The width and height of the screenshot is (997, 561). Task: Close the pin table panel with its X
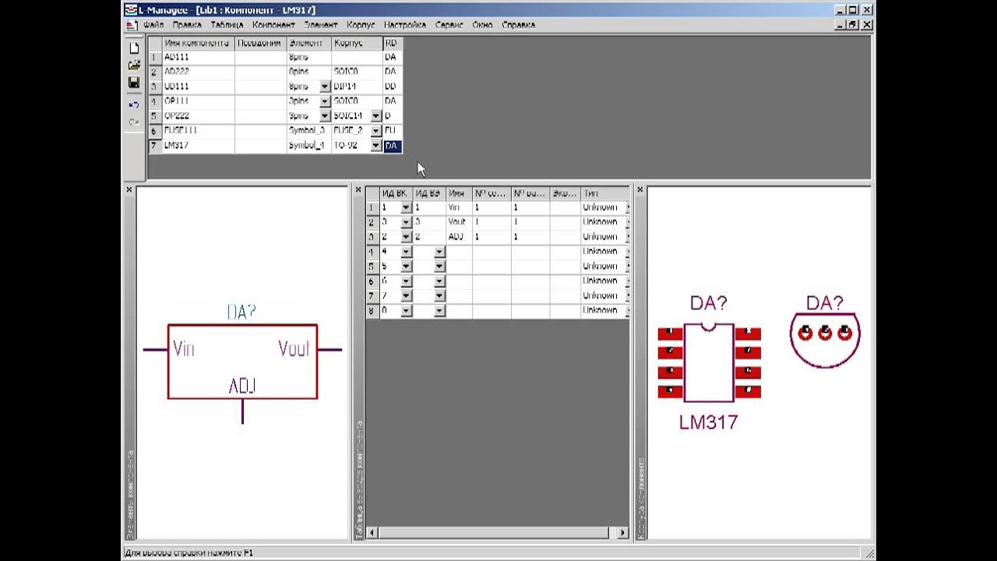coord(359,189)
